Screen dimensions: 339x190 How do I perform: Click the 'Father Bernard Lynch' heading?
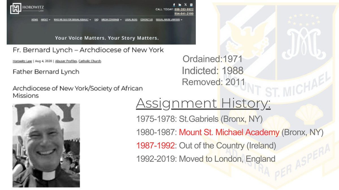click(46, 72)
